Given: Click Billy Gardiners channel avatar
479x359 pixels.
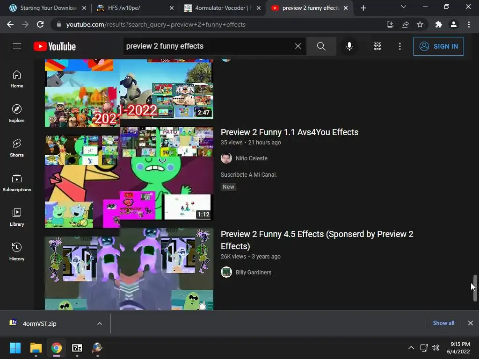Looking at the screenshot, I should [x=226, y=272].
